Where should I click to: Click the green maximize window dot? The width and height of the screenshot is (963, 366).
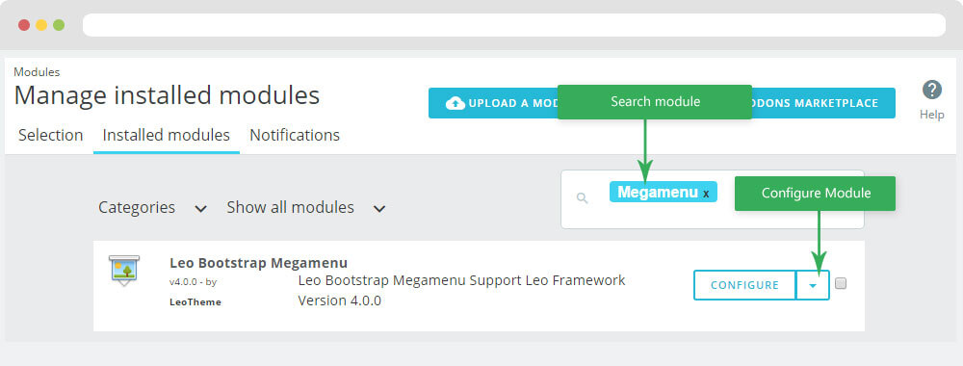(x=59, y=25)
